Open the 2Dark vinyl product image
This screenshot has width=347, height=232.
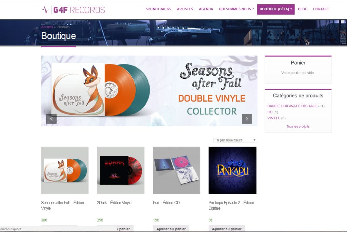pyautogui.click(x=121, y=170)
